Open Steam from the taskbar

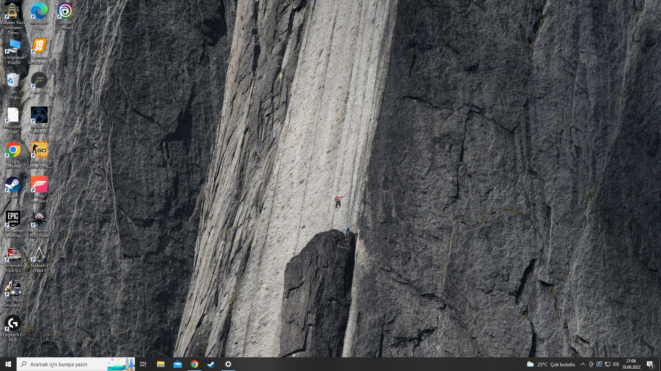pyautogui.click(x=211, y=364)
